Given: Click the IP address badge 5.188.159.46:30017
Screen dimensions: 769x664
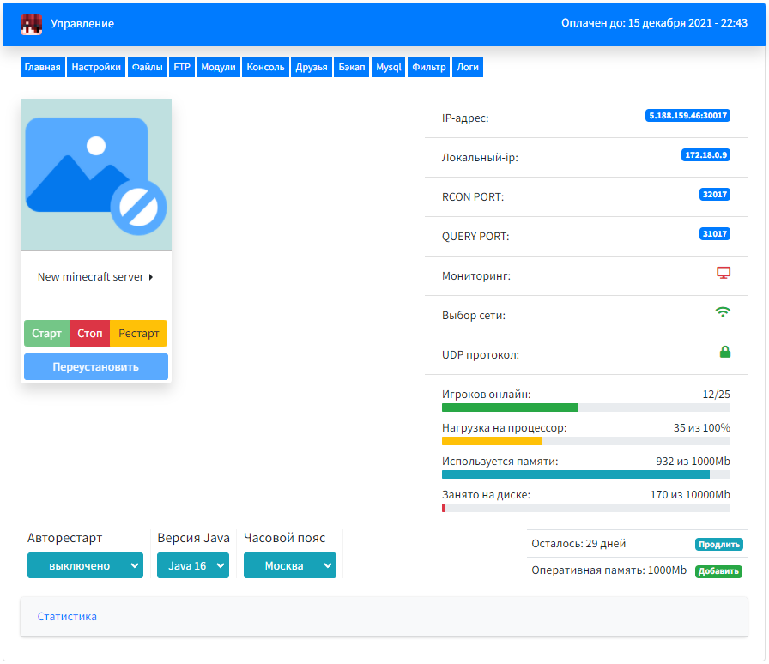Looking at the screenshot, I should coord(687,116).
